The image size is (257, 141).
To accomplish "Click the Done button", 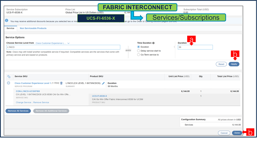I will pyautogui.click(x=237, y=133).
